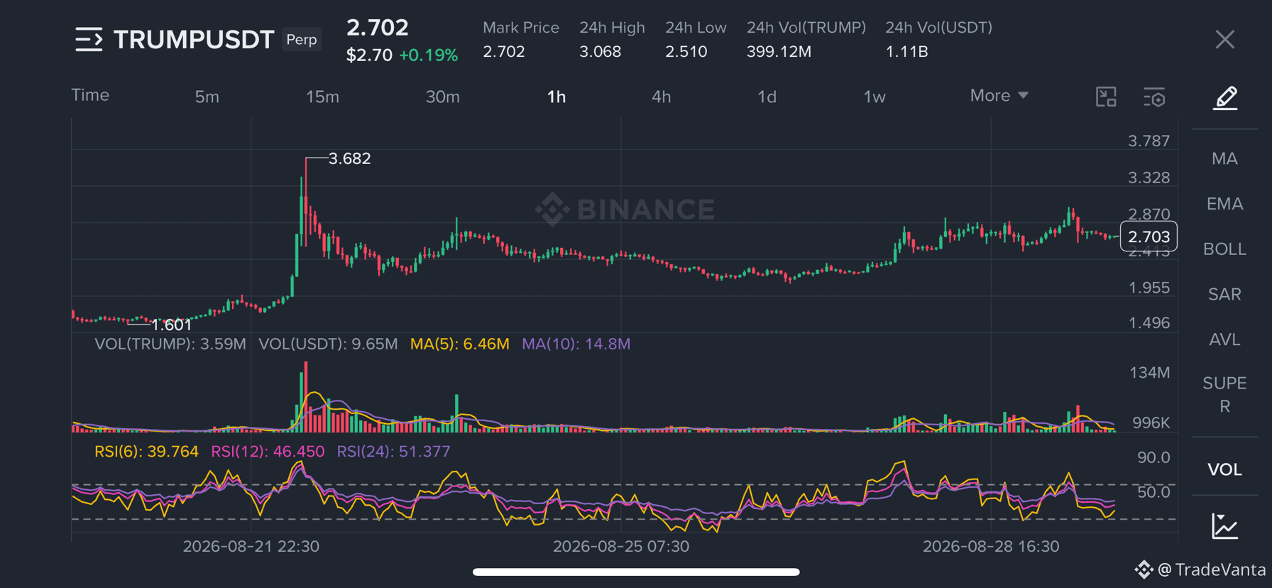
Task: Toggle the BOLL indicator
Action: (x=1225, y=249)
